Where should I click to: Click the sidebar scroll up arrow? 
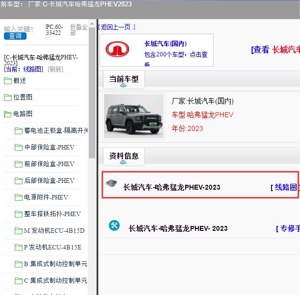(92, 24)
